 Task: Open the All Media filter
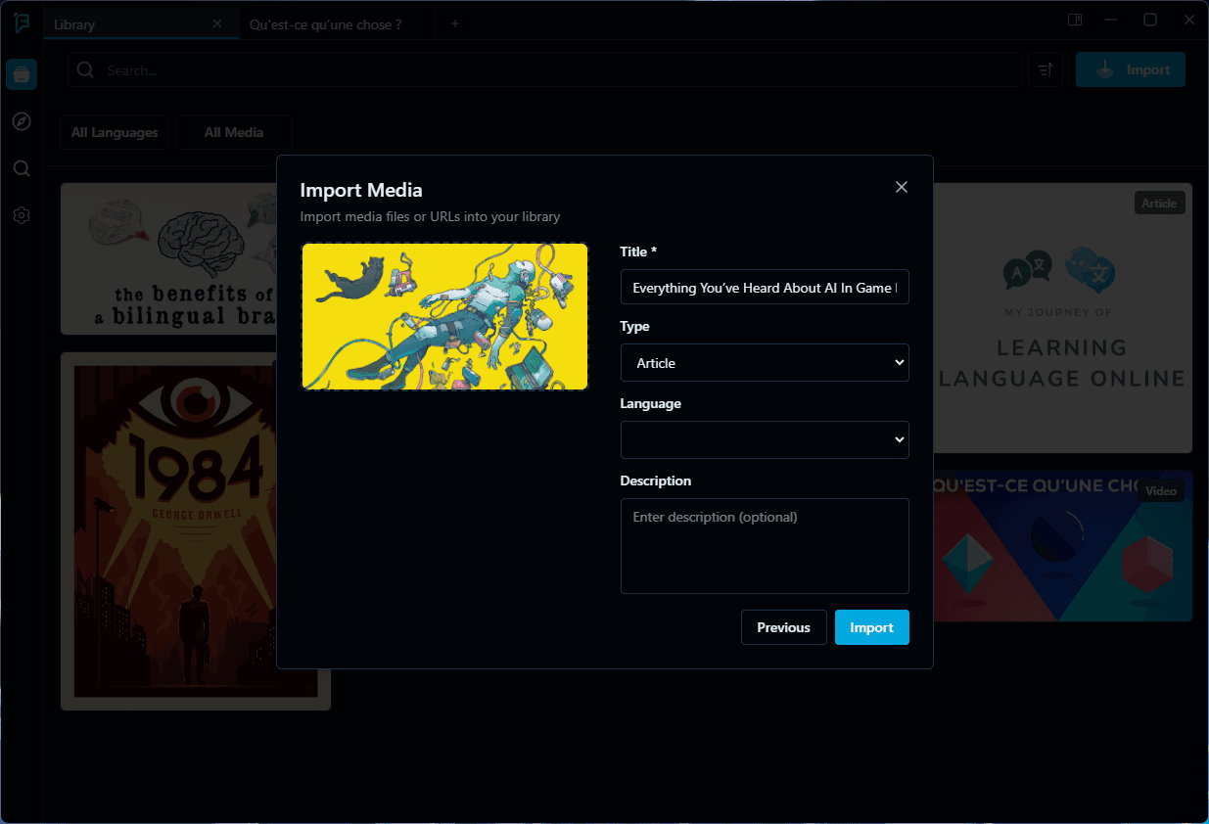point(234,132)
